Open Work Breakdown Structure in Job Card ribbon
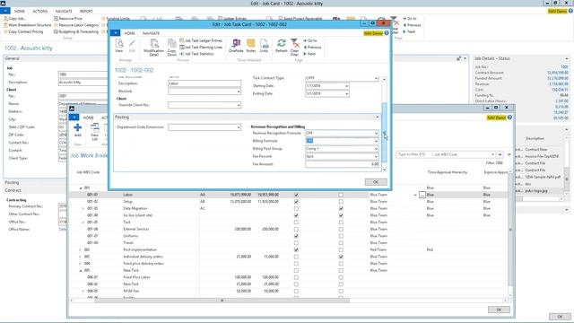The height and width of the screenshot is (323, 574). pos(27,25)
